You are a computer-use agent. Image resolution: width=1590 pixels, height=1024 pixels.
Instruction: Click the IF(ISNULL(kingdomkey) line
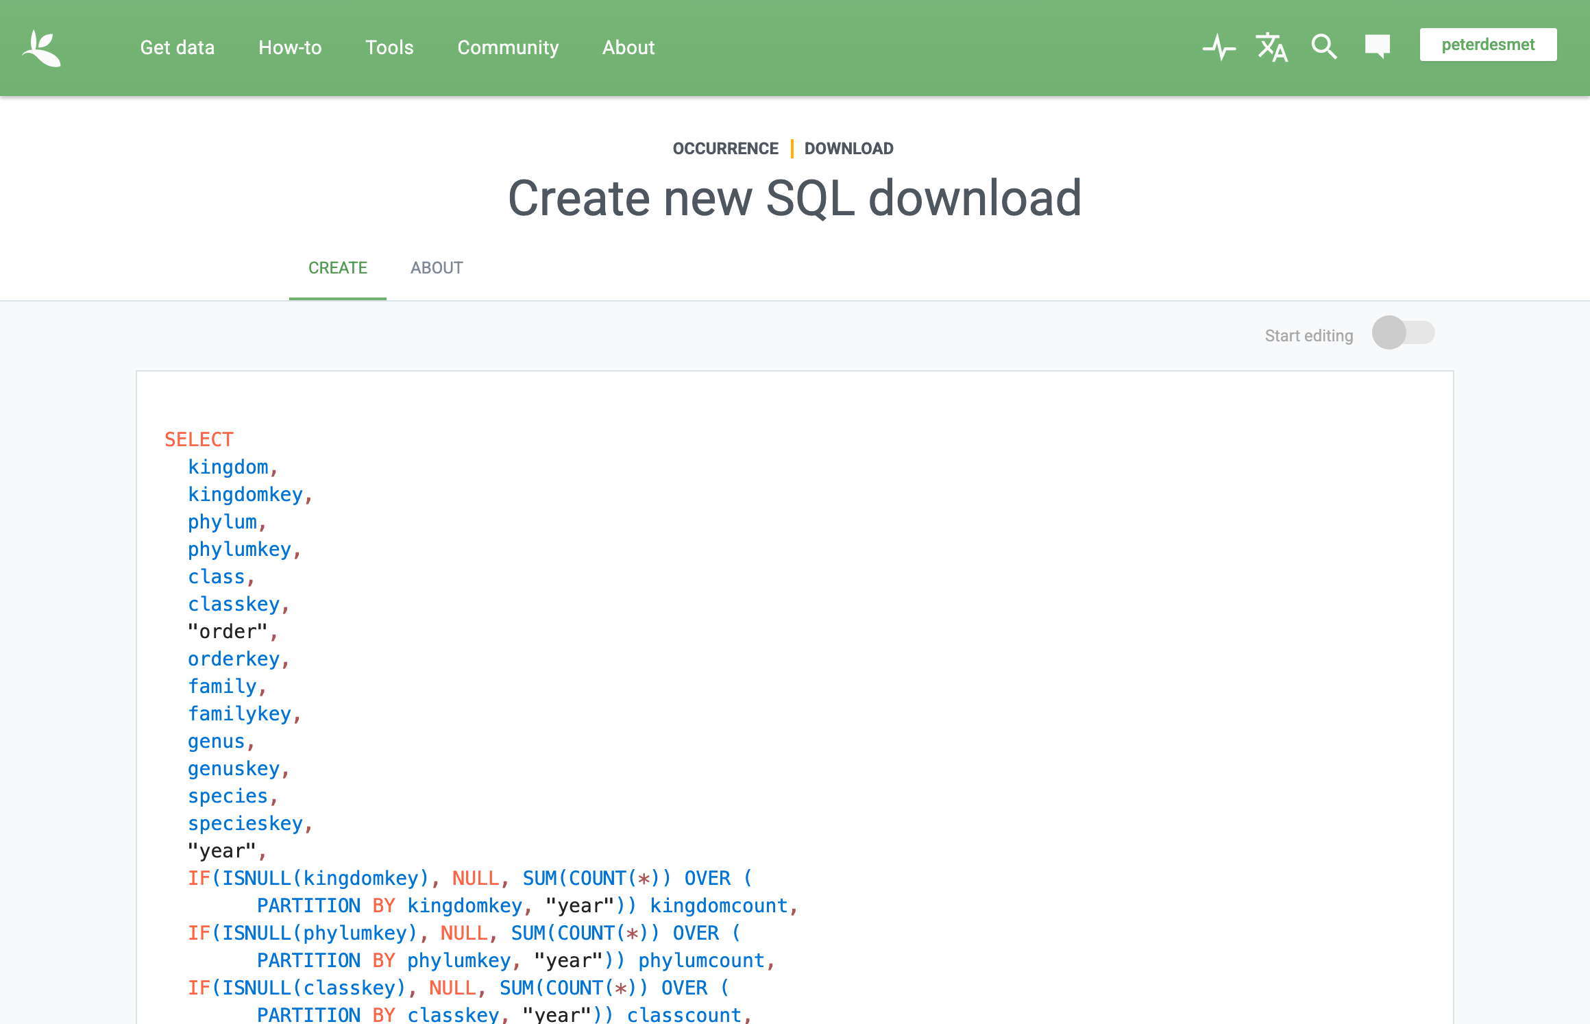coord(470,878)
